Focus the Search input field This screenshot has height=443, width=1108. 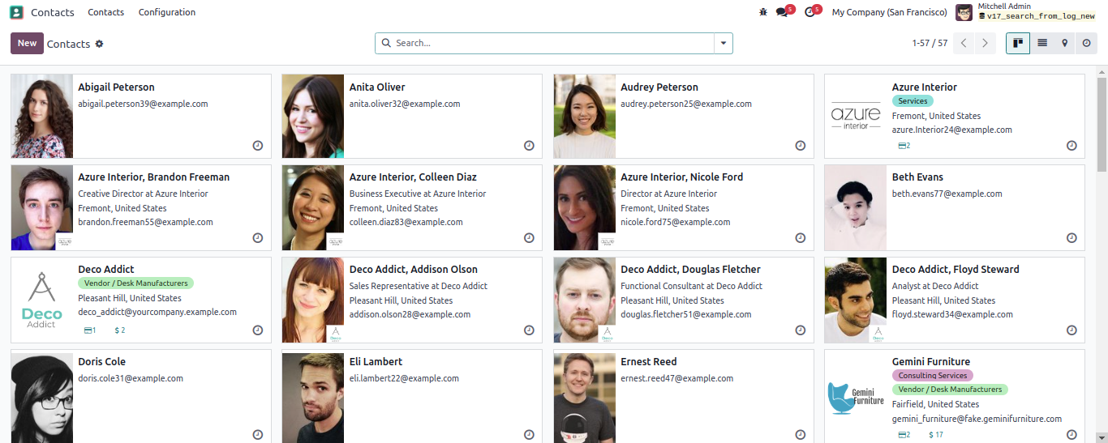552,43
